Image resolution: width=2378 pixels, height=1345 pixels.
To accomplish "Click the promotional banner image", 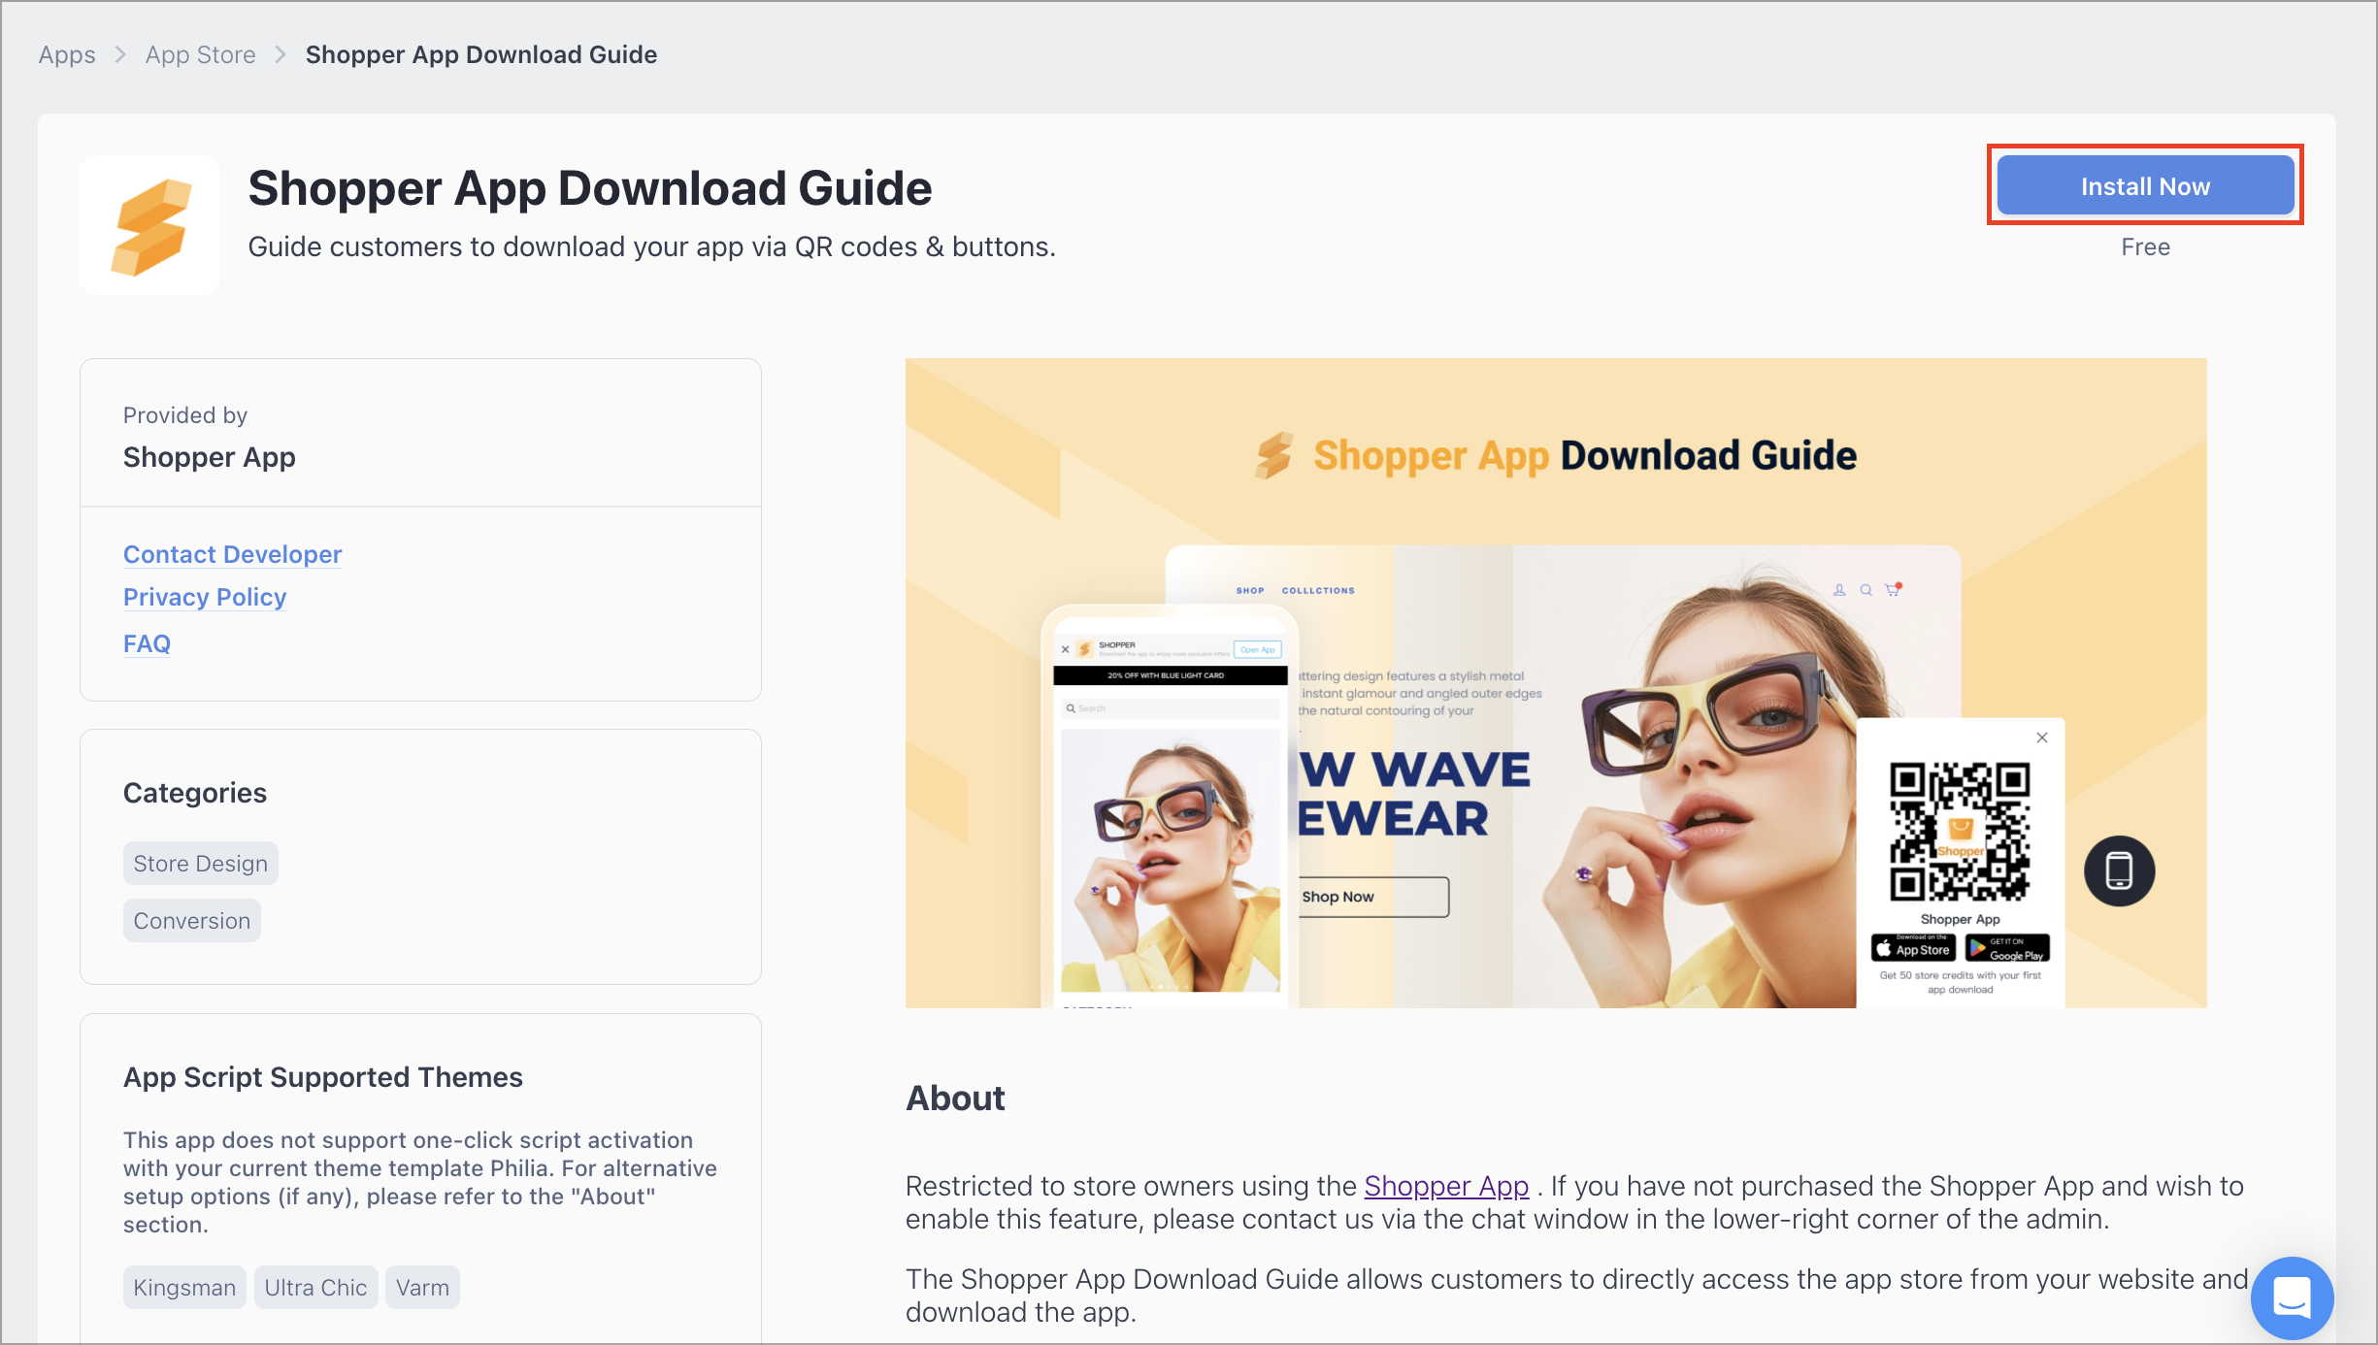I will pos(1556,683).
